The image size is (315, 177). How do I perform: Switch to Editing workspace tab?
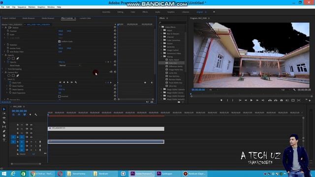pos(120,12)
